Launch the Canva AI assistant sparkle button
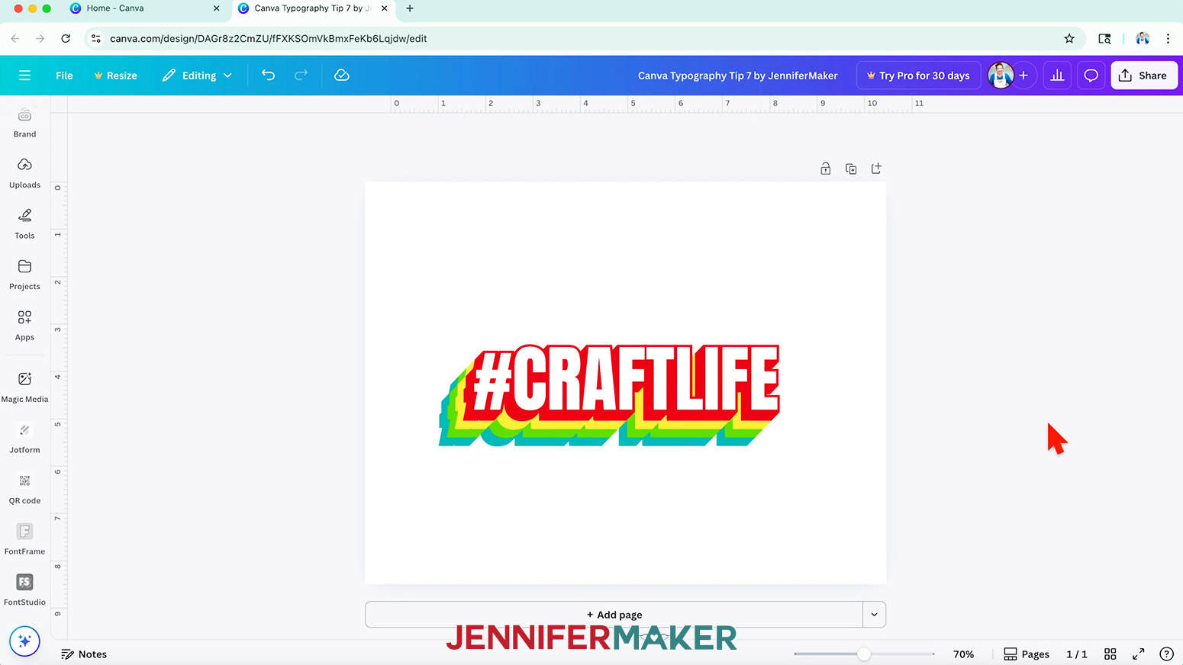 (24, 641)
